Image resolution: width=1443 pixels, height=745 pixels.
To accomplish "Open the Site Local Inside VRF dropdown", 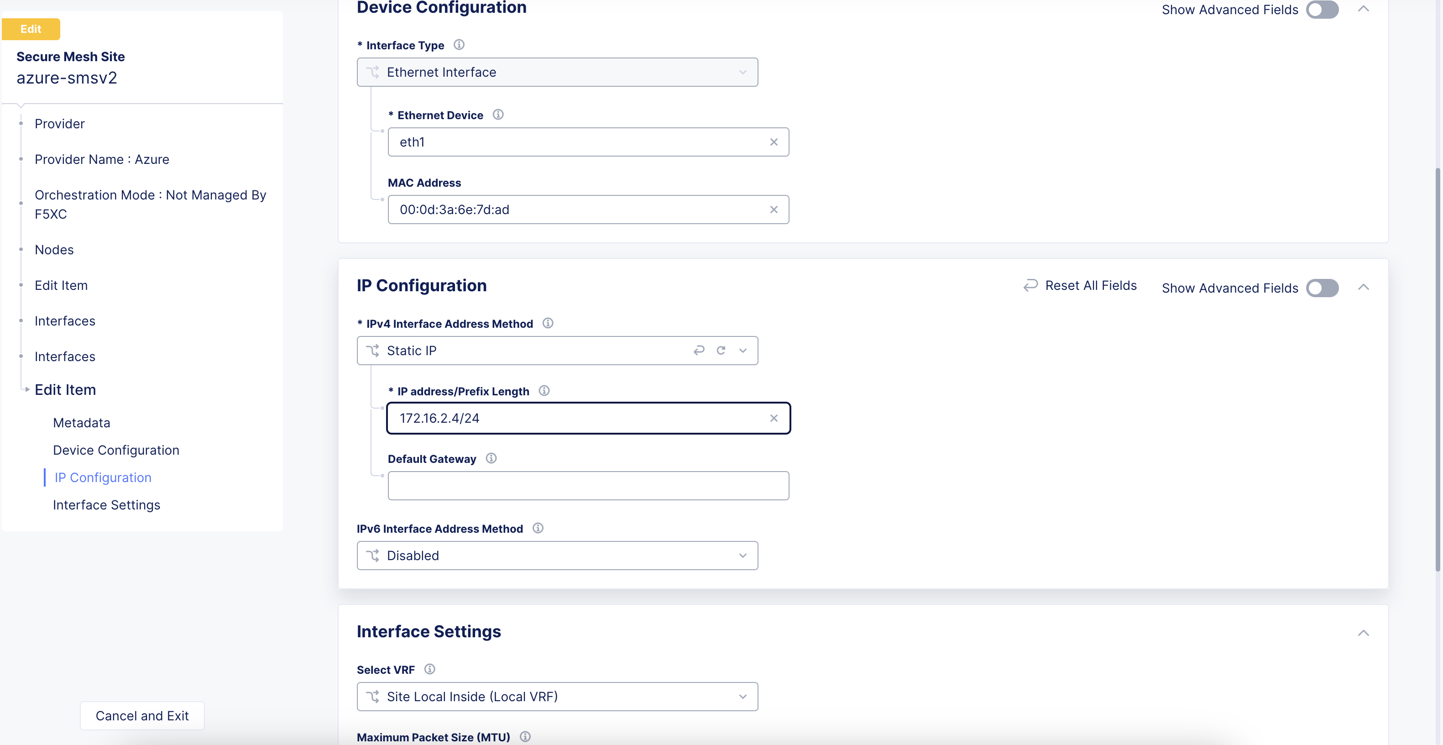I will coord(743,696).
